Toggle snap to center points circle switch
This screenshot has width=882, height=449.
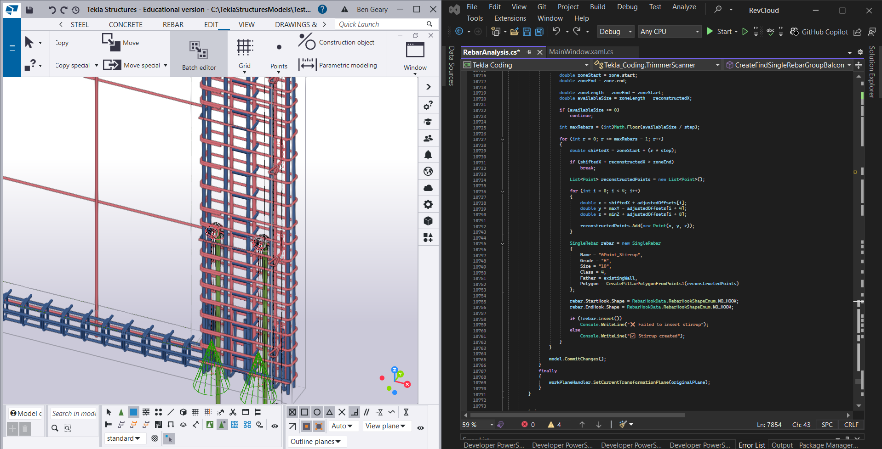click(317, 412)
